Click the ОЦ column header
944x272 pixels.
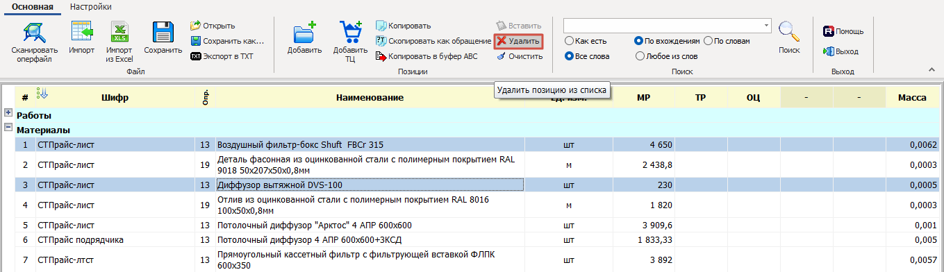753,98
